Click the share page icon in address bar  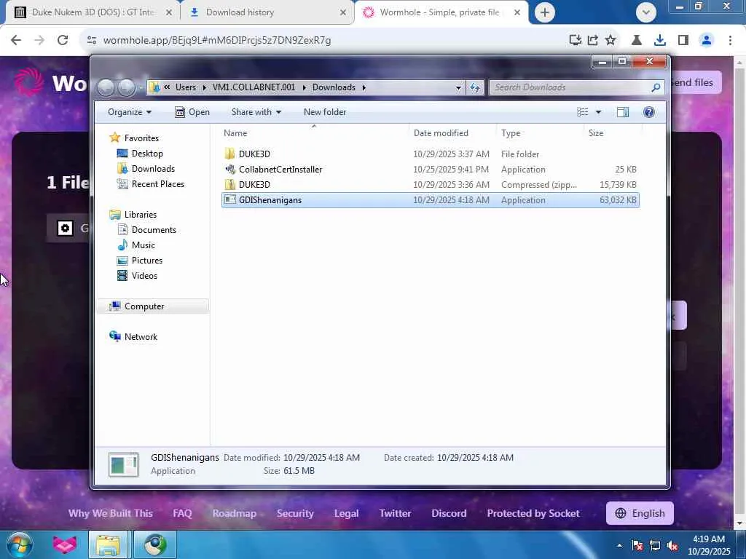coord(592,40)
